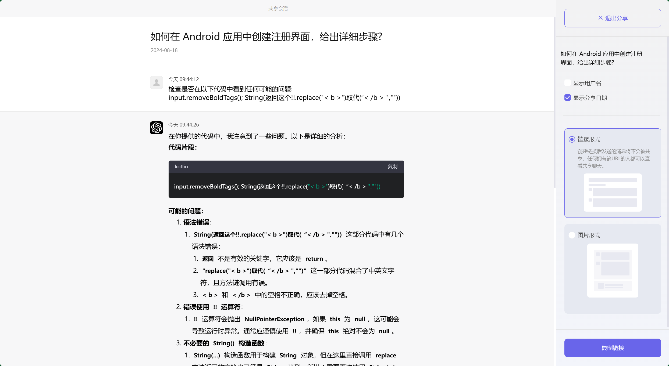
Task: Click the bold 代码片段 heading
Action: click(x=182, y=147)
